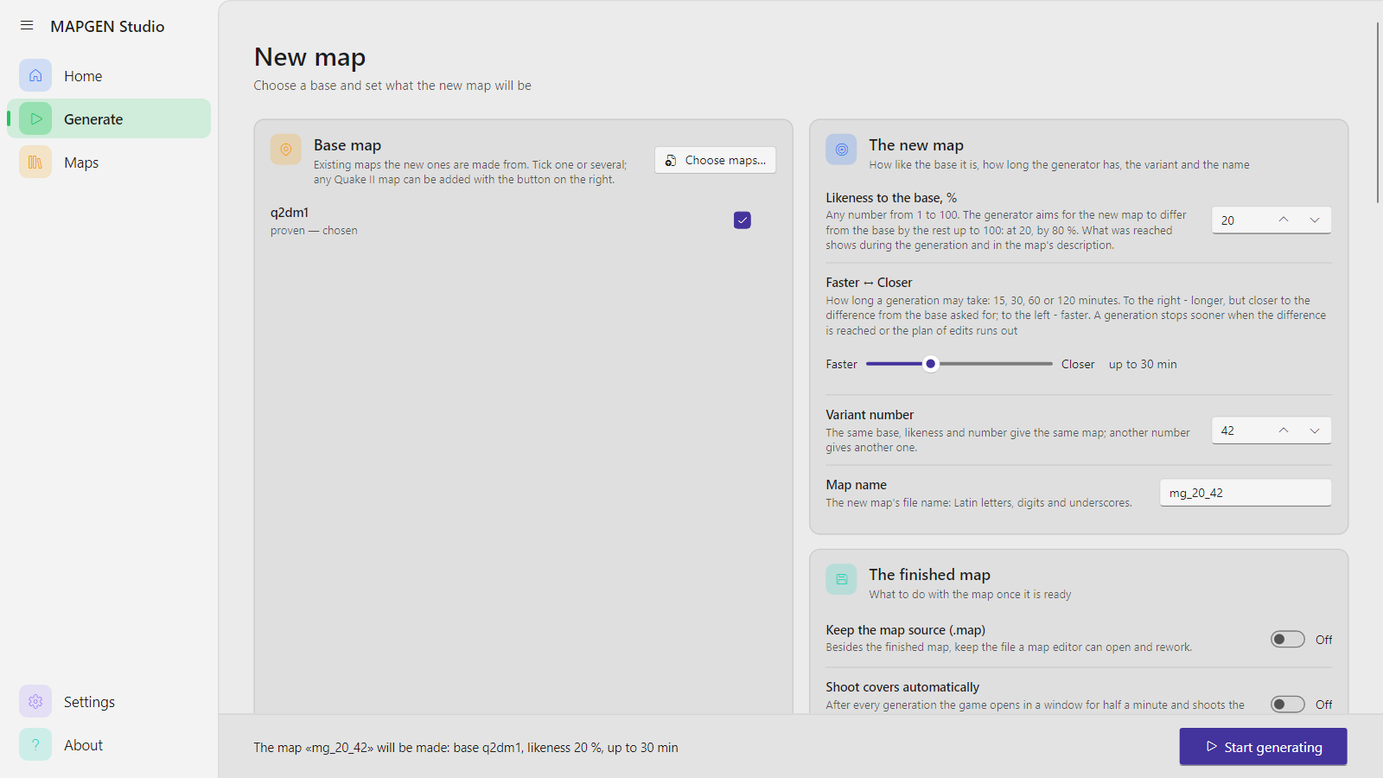Click the Home sidebar icon
Image resolution: width=1383 pixels, height=778 pixels.
click(x=35, y=75)
